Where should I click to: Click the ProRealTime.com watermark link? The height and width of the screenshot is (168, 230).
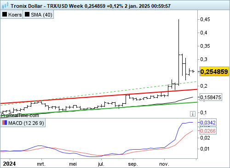(20, 115)
